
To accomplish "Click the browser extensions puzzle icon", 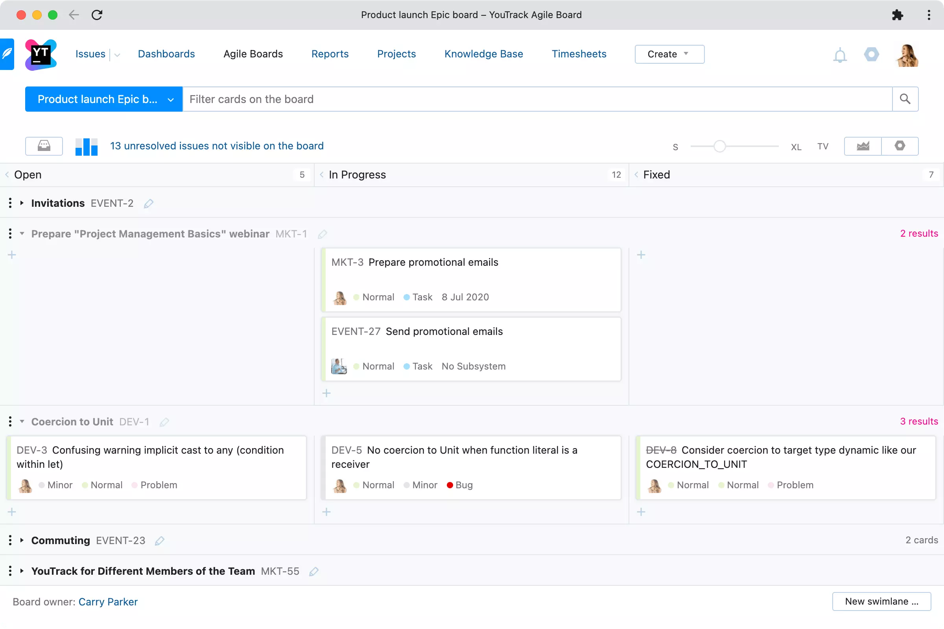I will 898,15.
